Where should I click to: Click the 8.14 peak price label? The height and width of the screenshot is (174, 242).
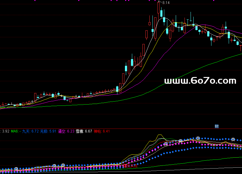(x=166, y=3)
